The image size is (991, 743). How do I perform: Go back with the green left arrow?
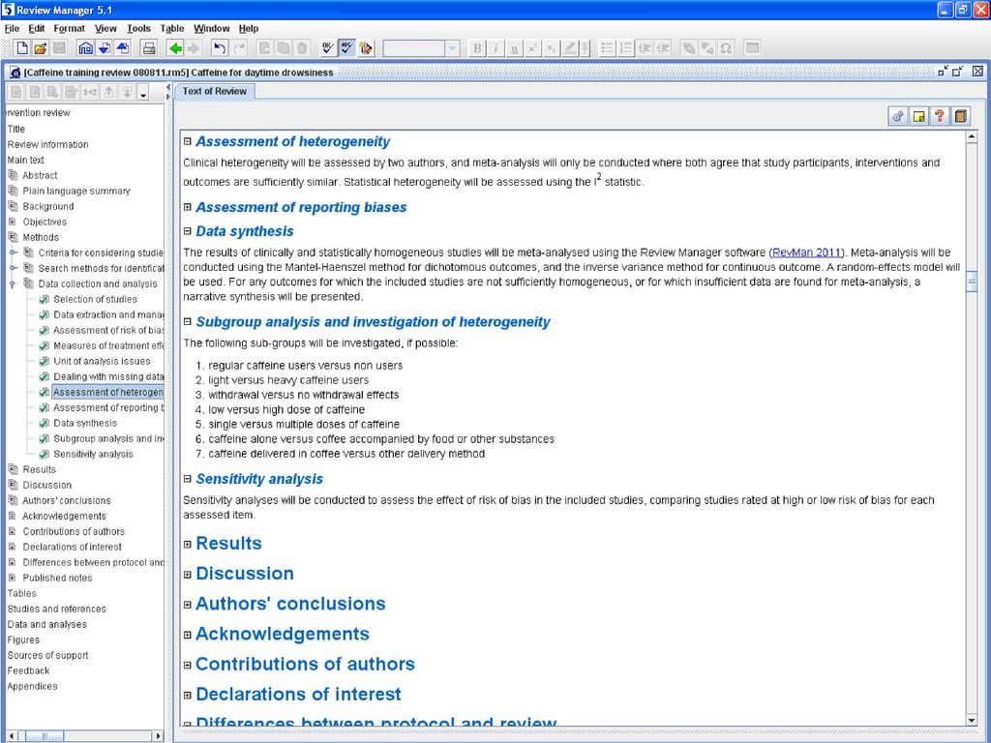click(175, 48)
